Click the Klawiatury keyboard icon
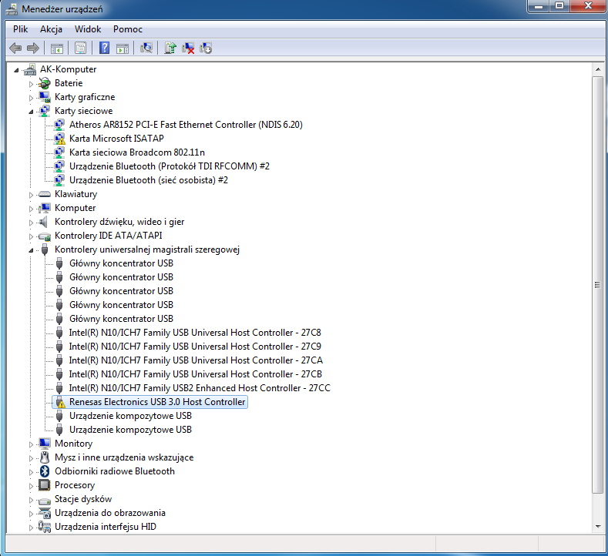This screenshot has width=608, height=556. tap(45, 194)
